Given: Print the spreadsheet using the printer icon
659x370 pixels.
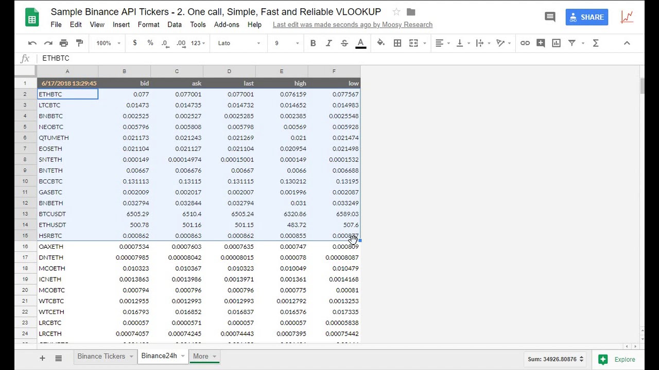Looking at the screenshot, I should tap(64, 43).
